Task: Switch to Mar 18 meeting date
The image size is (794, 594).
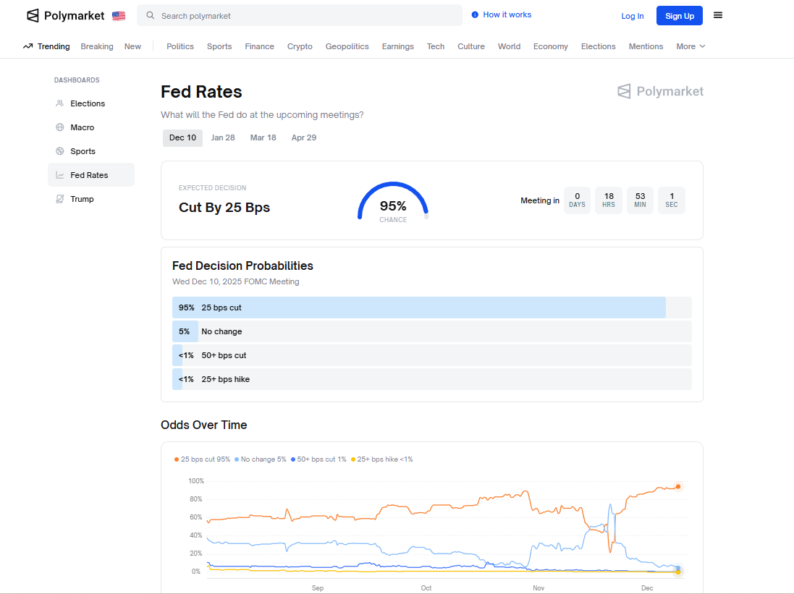Action: click(x=263, y=137)
